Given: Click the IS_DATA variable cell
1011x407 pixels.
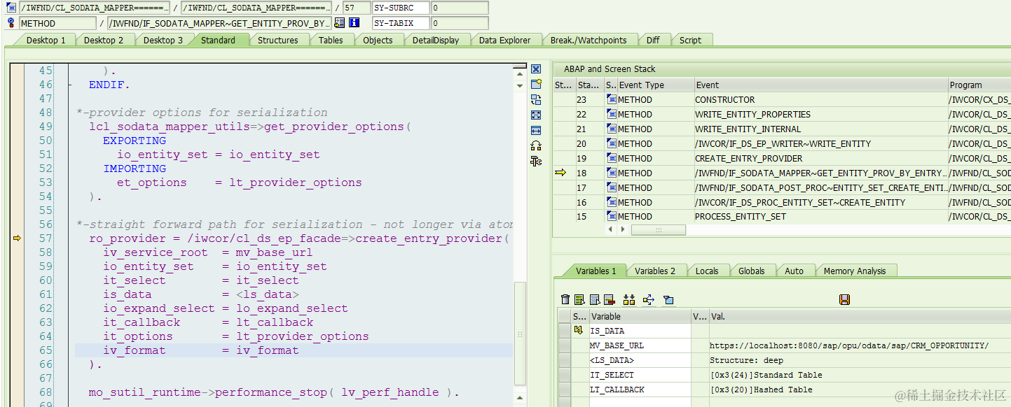Looking at the screenshot, I should click(640, 331).
